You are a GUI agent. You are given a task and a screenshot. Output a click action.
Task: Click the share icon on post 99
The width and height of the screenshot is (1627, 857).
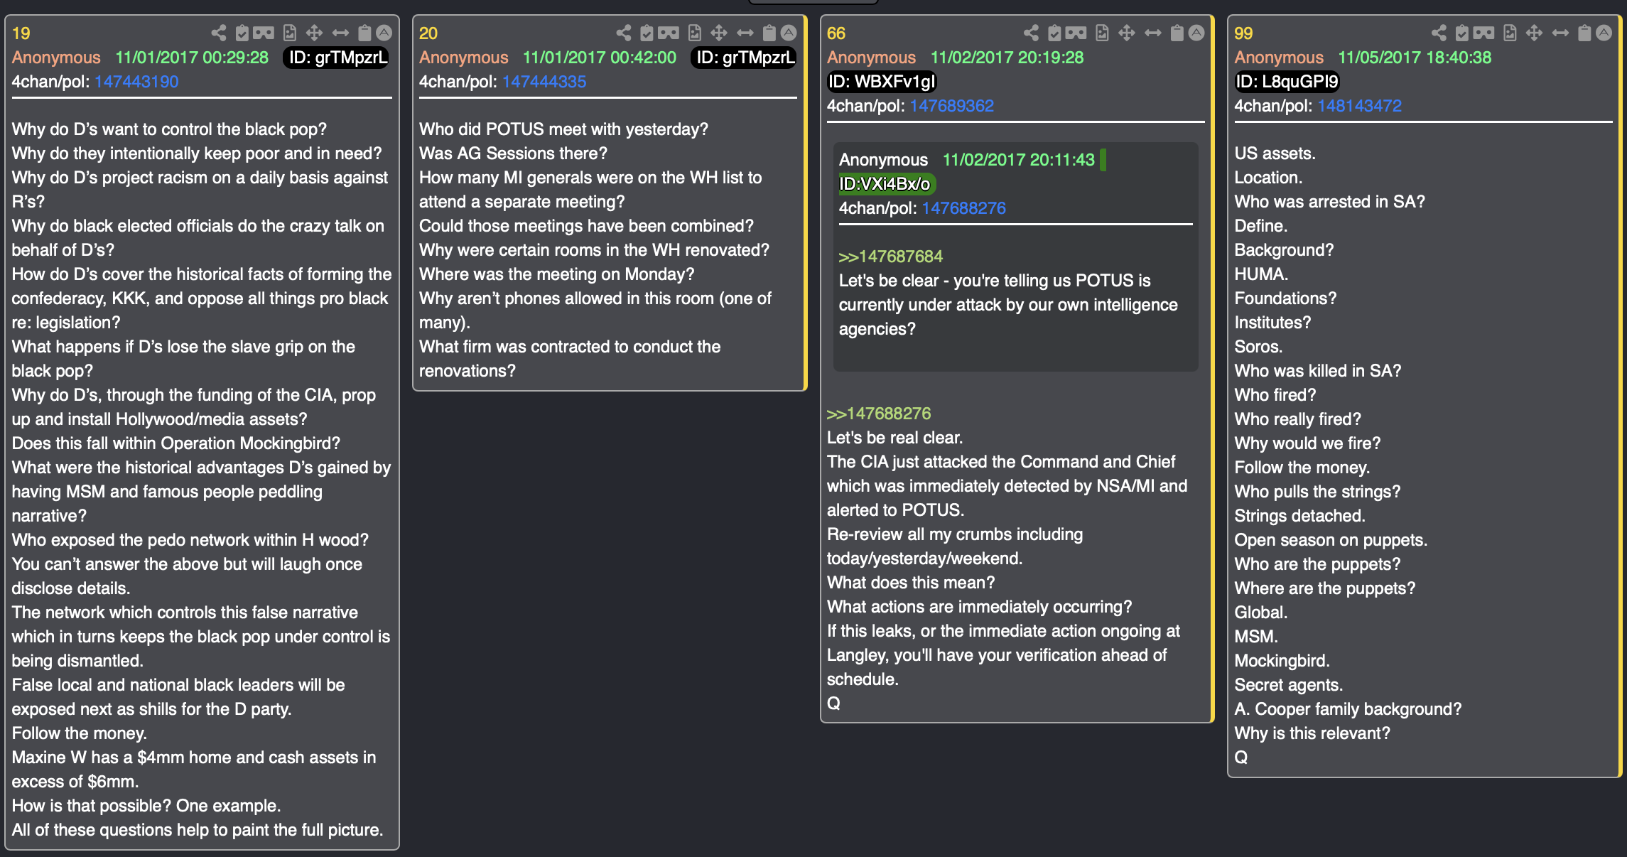click(x=1439, y=33)
